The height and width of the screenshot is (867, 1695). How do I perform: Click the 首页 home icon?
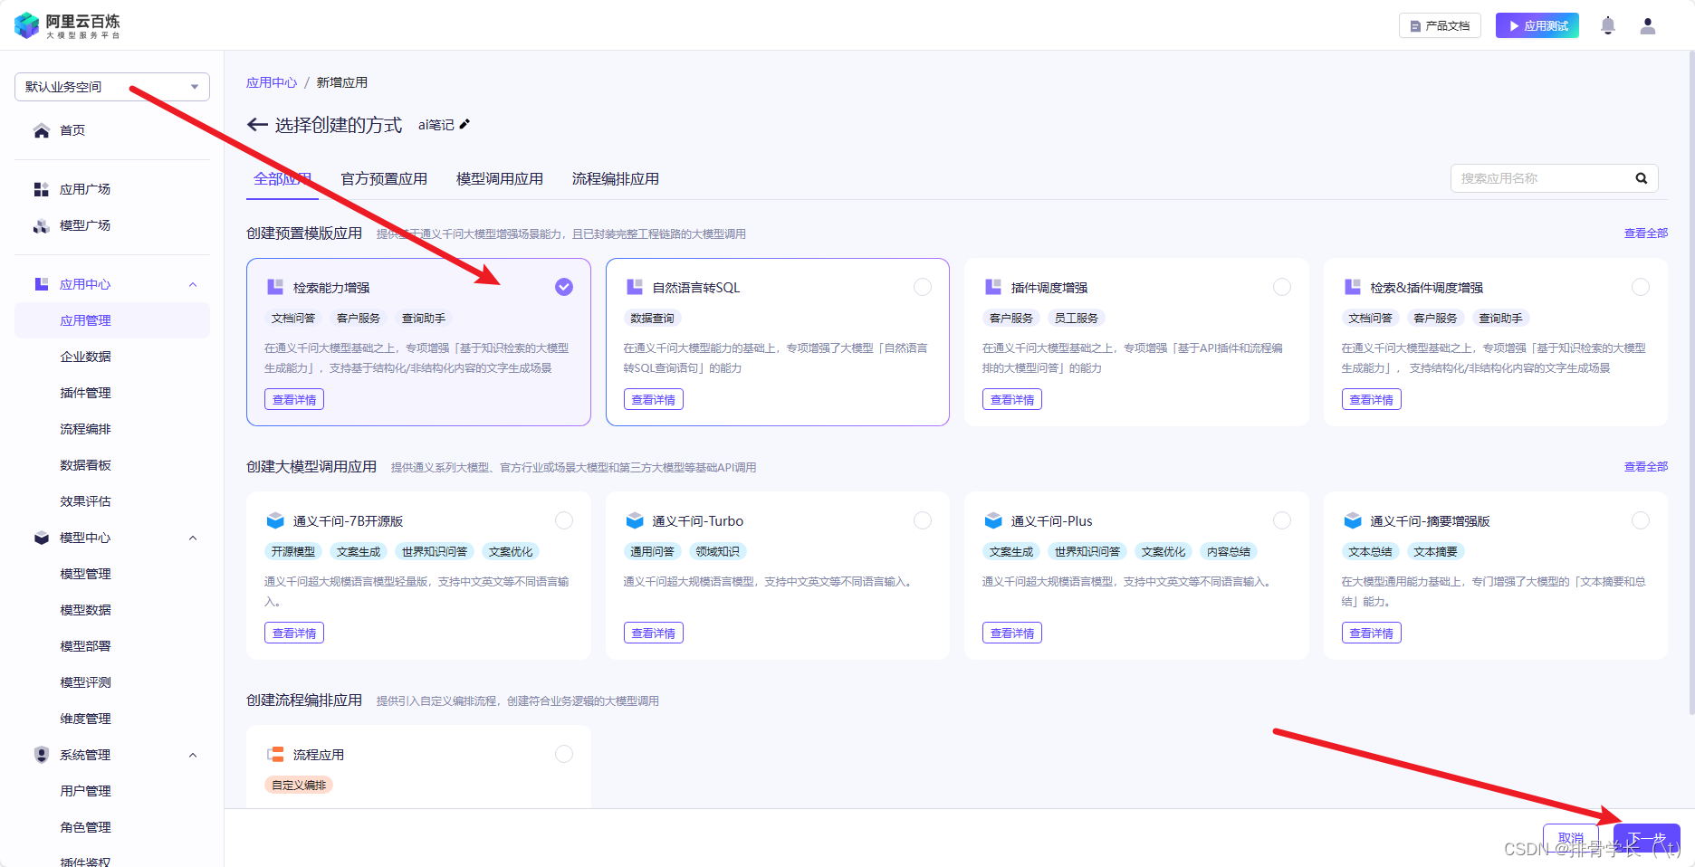(x=42, y=130)
